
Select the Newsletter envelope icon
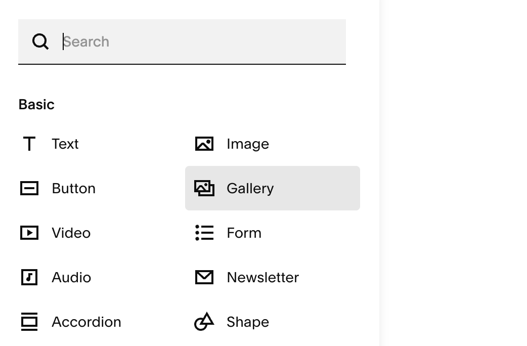click(204, 277)
